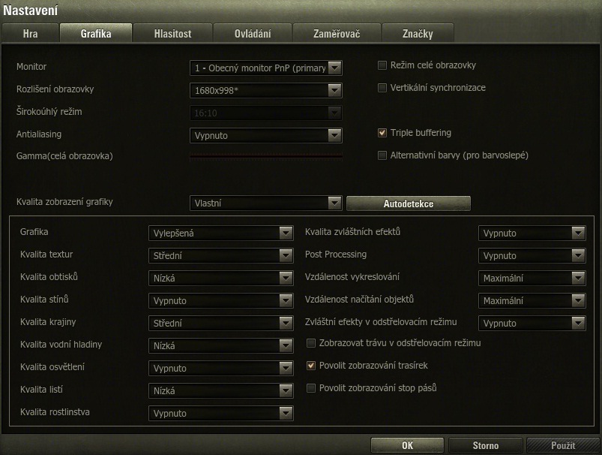Open Kvalita textur dropdown list
Image resolution: width=602 pixels, height=455 pixels.
tap(220, 256)
